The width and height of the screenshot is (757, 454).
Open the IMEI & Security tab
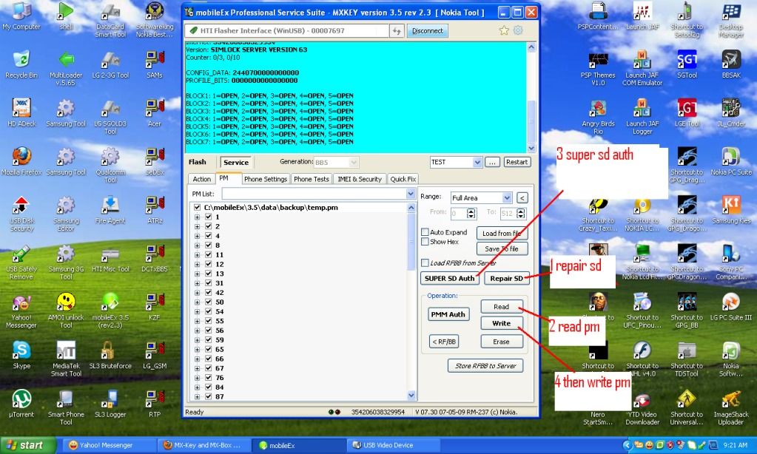coord(360,179)
